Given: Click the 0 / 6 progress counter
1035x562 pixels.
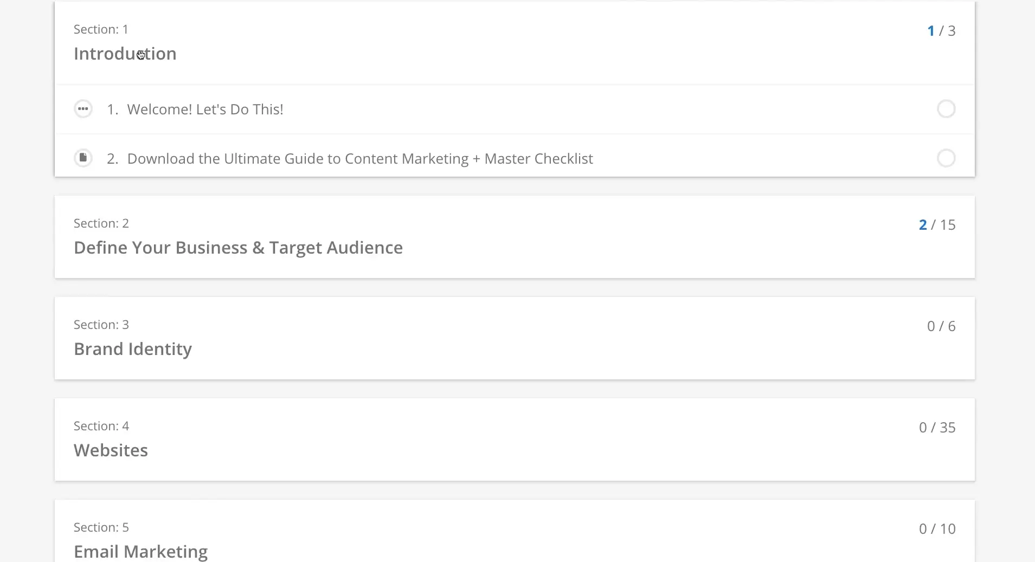Looking at the screenshot, I should pyautogui.click(x=941, y=326).
